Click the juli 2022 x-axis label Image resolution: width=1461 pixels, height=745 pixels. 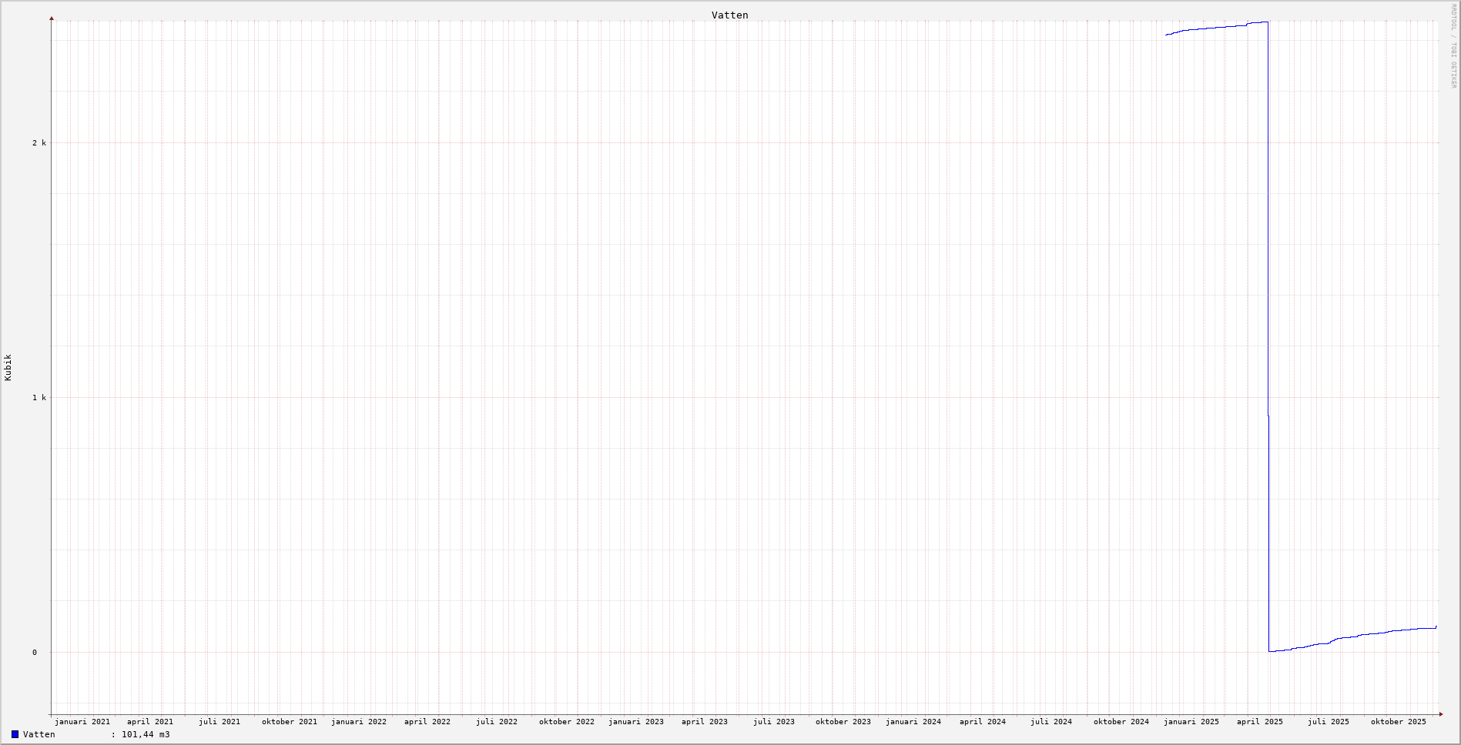coord(497,722)
